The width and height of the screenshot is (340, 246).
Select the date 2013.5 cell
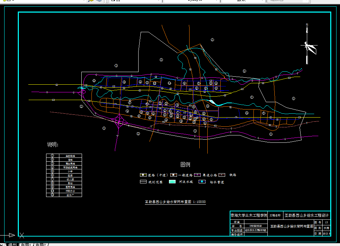326,233
